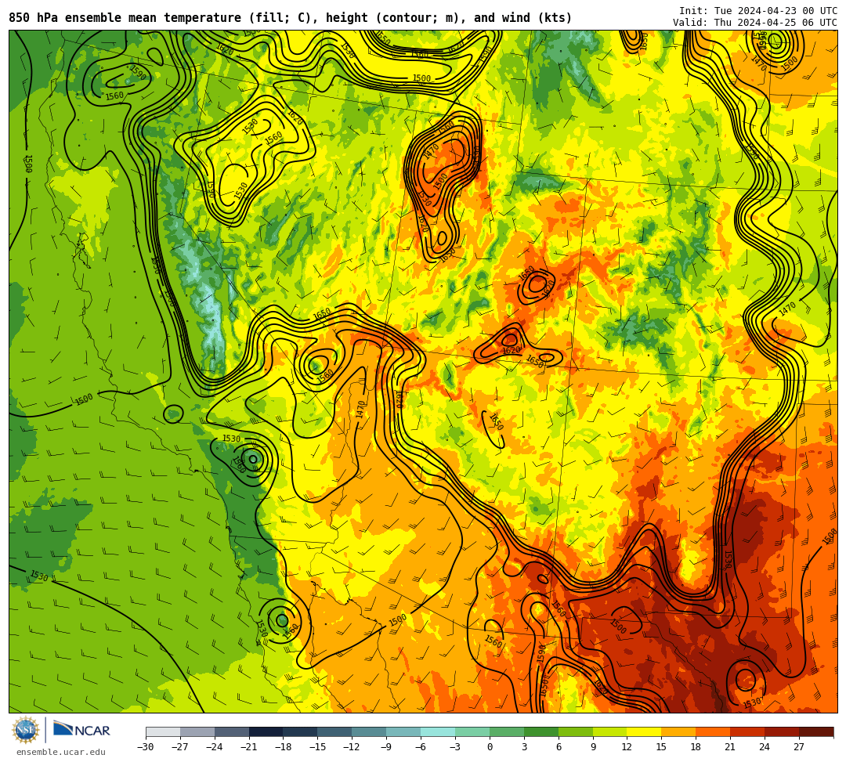Pick the 21 to 24 red-orange swatch
This screenshot has width=846, height=762.
(748, 731)
